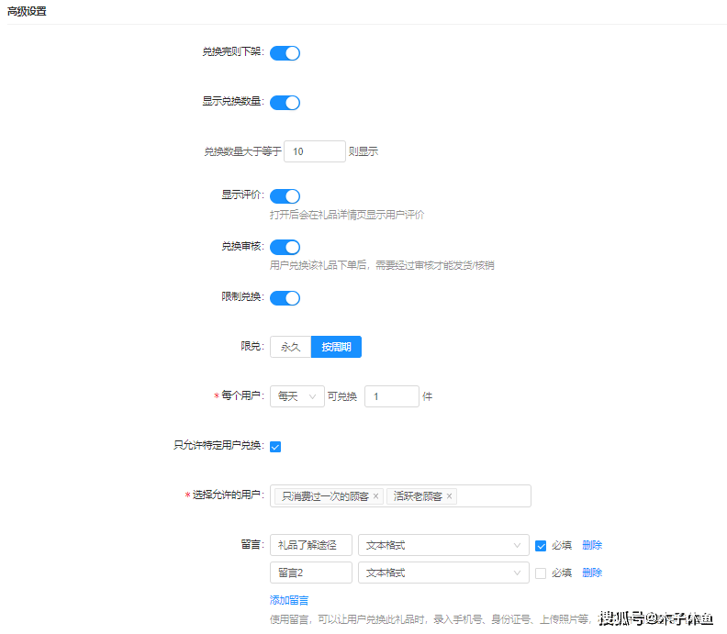Select the 按周期 limit option
Viewport: 727px width, 634px height.
(336, 347)
